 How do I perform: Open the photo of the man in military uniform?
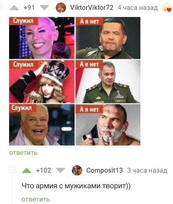coord(108,82)
